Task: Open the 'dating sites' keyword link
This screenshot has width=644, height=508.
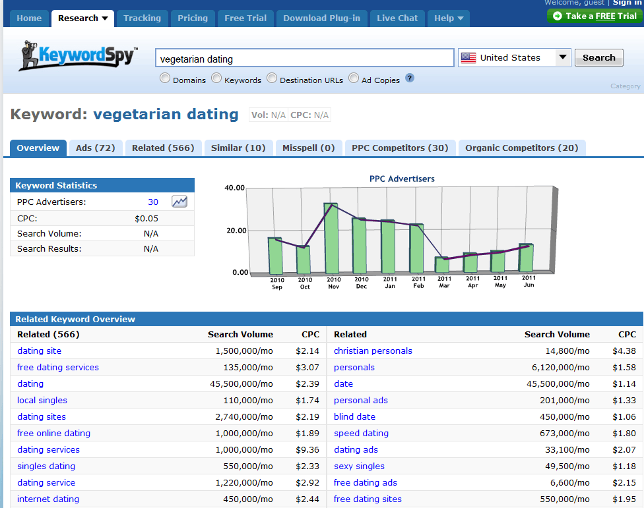Action: coord(42,416)
